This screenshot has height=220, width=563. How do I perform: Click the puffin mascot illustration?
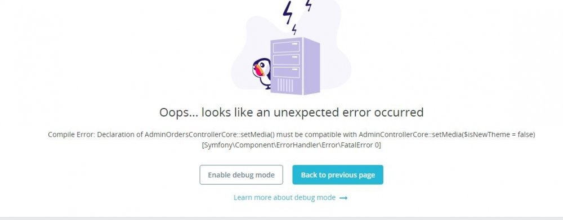coord(261,73)
